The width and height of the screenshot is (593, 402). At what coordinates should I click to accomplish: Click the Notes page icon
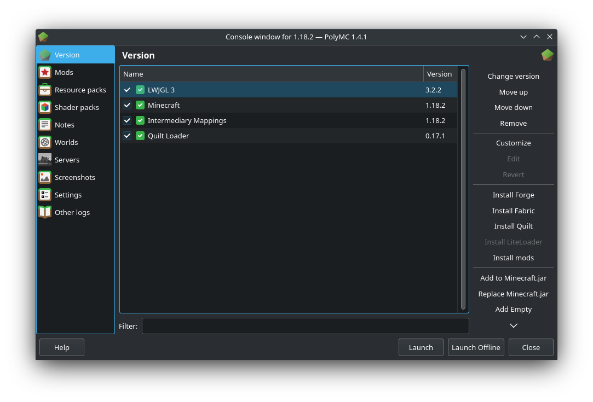click(x=45, y=125)
